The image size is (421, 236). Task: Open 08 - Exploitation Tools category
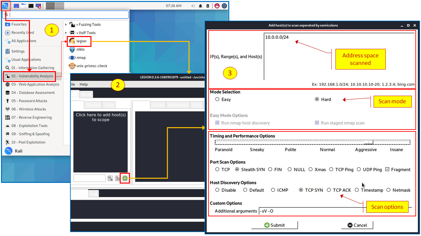(x=26, y=126)
